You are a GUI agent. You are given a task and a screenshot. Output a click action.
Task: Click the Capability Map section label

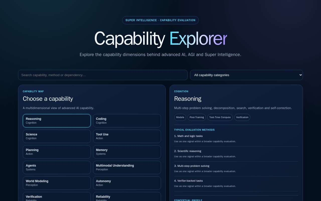pos(33,91)
